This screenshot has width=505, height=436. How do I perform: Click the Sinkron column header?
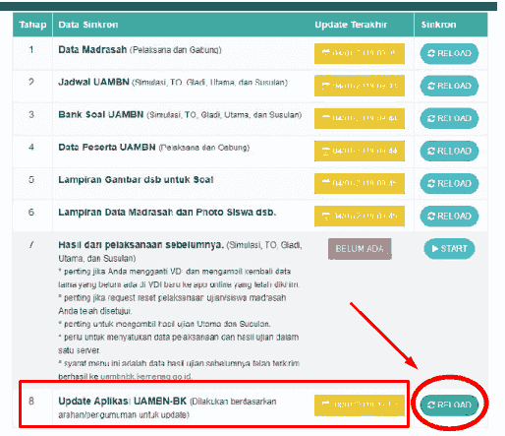438,25
